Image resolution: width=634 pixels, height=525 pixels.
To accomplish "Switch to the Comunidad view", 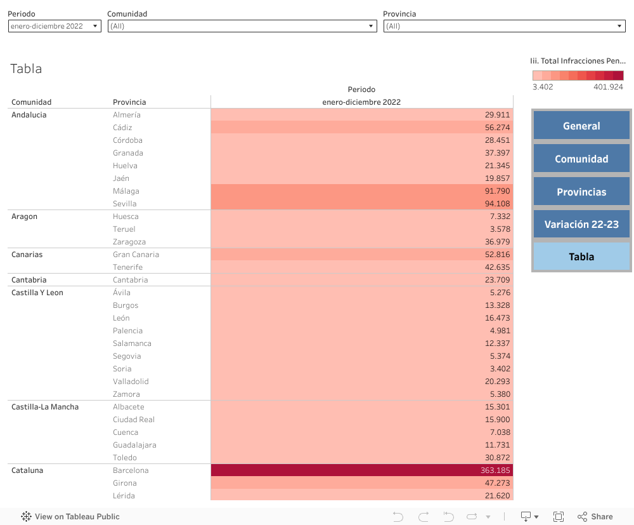I will (x=581, y=159).
